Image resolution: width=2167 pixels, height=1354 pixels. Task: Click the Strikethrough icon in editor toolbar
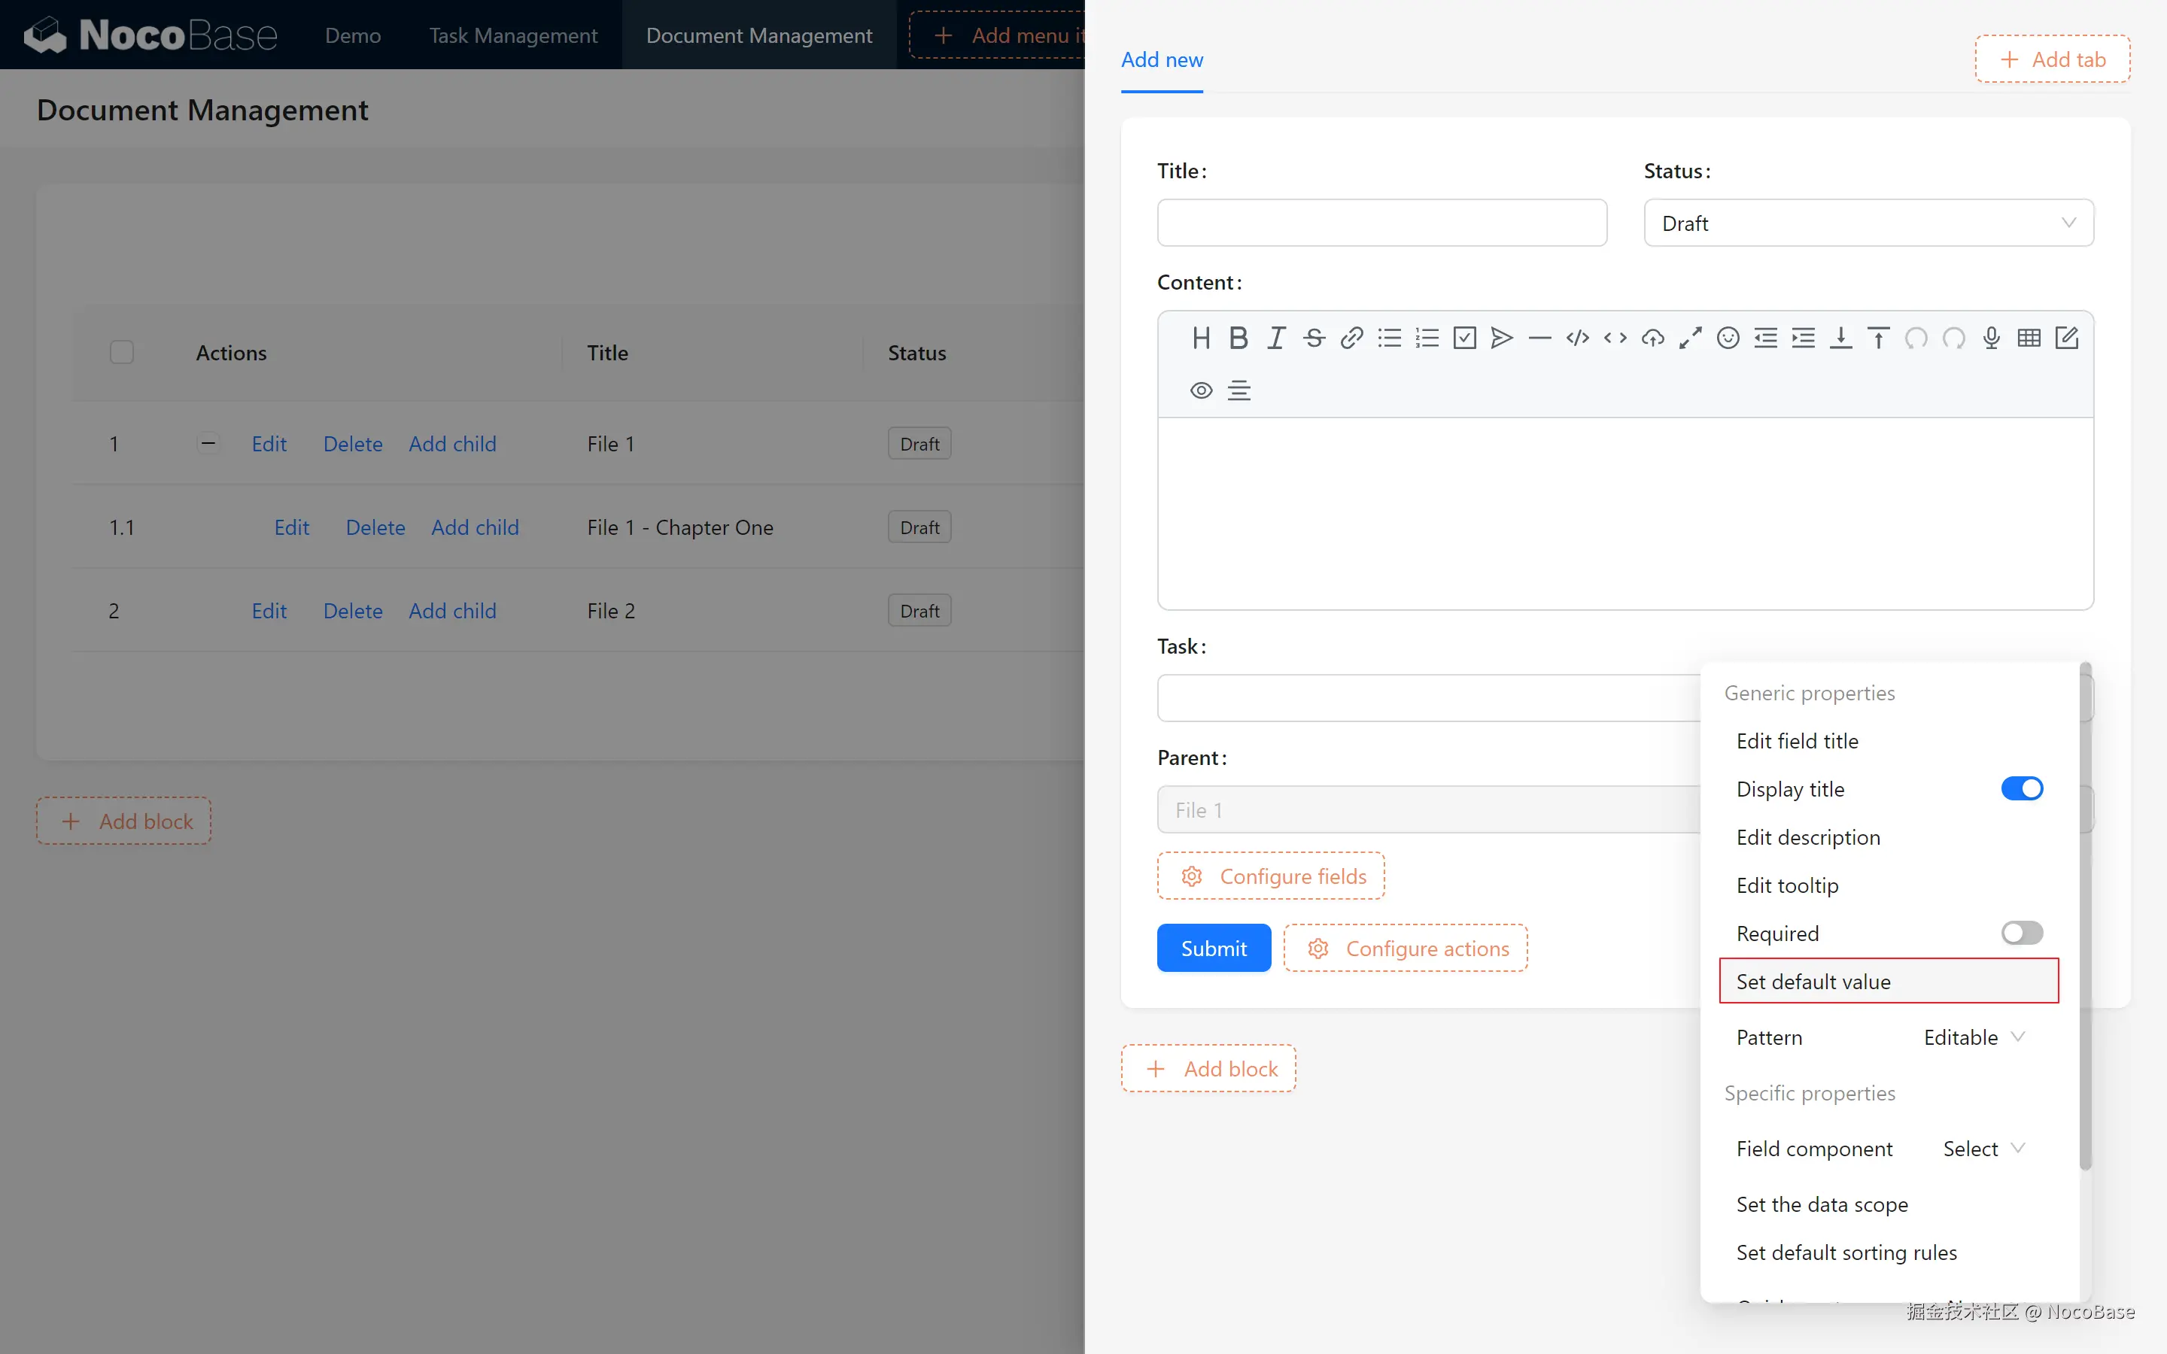click(1314, 338)
